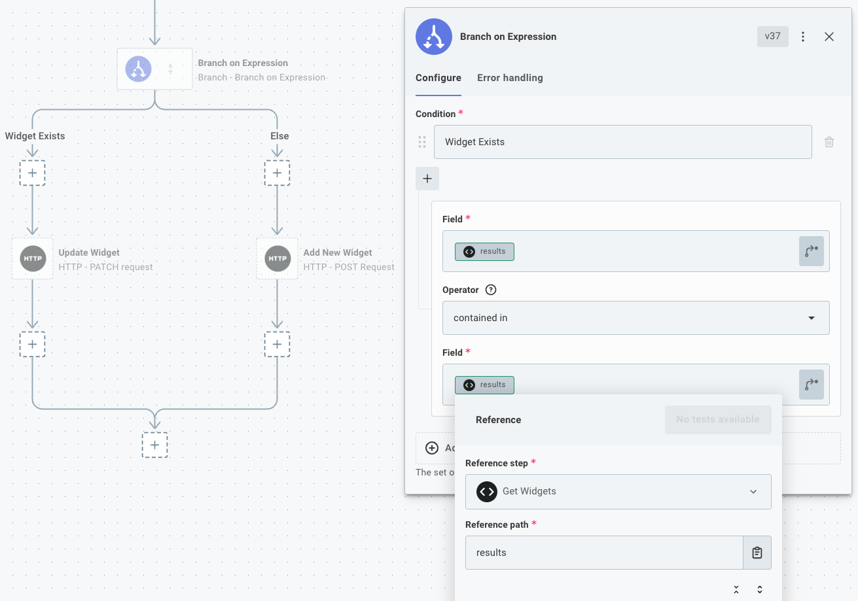Open the three-dot options menu in panel header
This screenshot has height=601, width=858.
pyautogui.click(x=803, y=37)
